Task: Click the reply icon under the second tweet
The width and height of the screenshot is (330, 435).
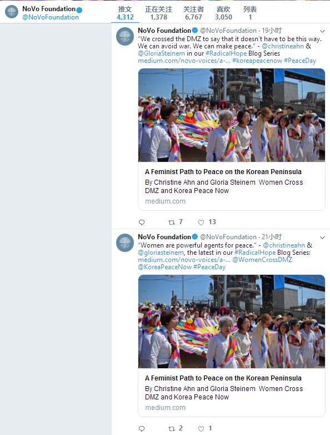Action: click(142, 429)
